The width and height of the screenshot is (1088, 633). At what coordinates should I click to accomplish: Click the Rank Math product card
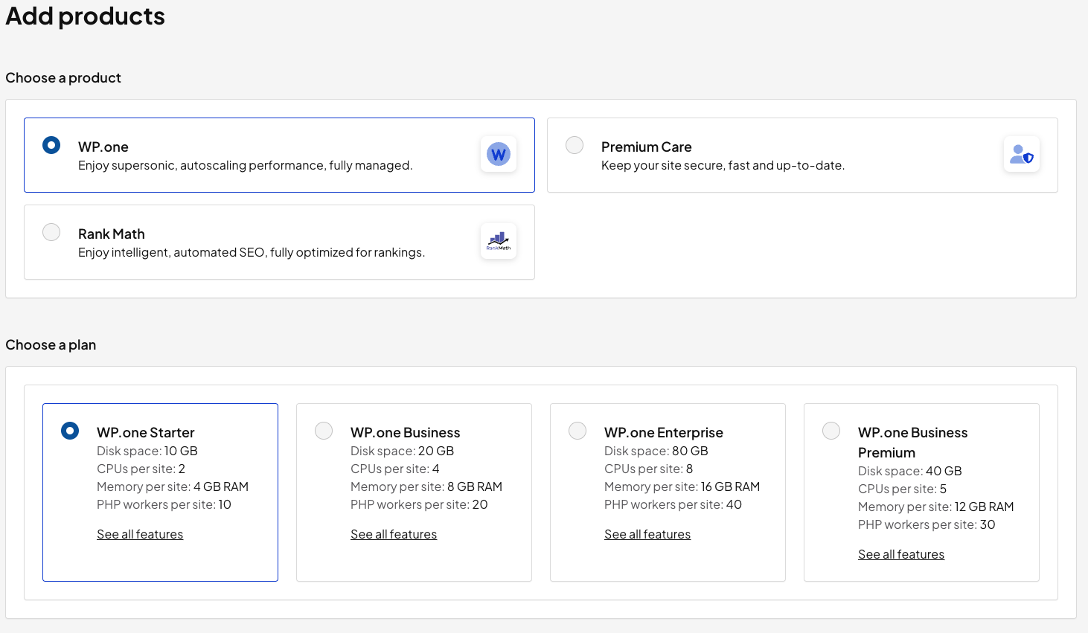click(x=279, y=242)
